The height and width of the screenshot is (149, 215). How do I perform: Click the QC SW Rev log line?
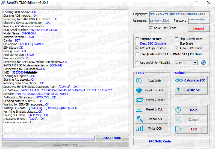click(x=58, y=90)
